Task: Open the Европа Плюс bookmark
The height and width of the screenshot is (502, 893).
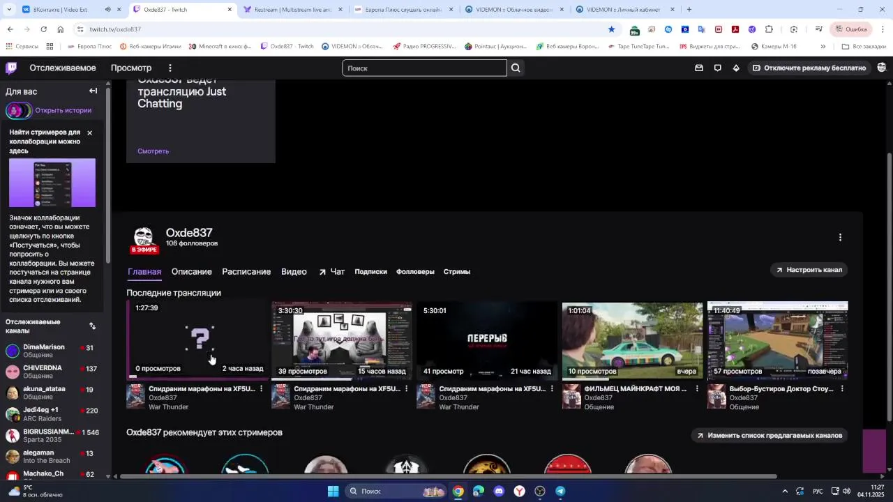Action: (90, 46)
